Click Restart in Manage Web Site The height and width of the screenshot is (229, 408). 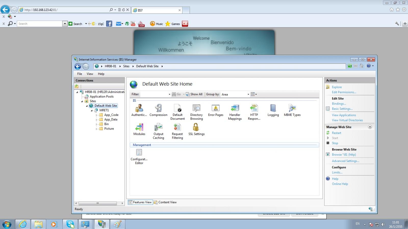click(x=336, y=133)
